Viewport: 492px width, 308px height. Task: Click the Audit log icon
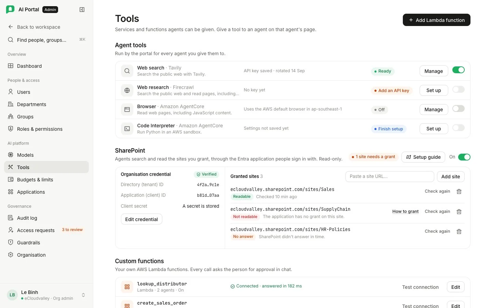(x=11, y=218)
